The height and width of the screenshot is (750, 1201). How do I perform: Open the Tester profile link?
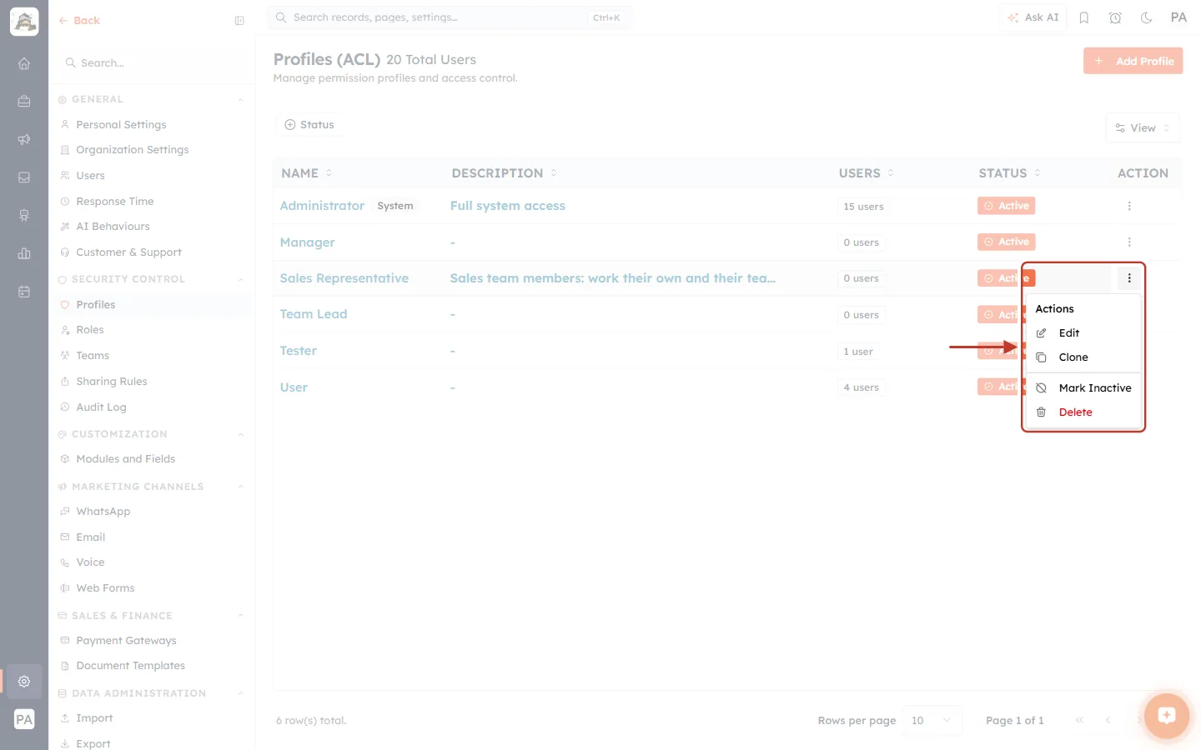pyautogui.click(x=298, y=351)
